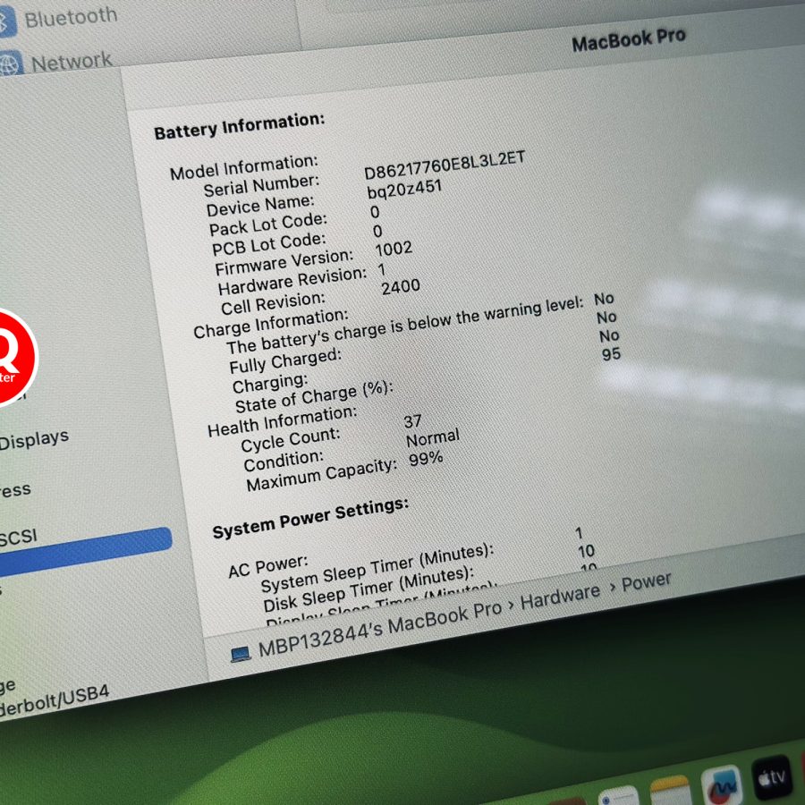Click the Cell Revision label
The width and height of the screenshot is (805, 805).
[273, 303]
